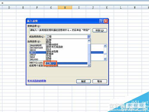Open the 有关该函数的帮助 link
Image resolution: width=149 pixels, height=112 pixels.
37,81
